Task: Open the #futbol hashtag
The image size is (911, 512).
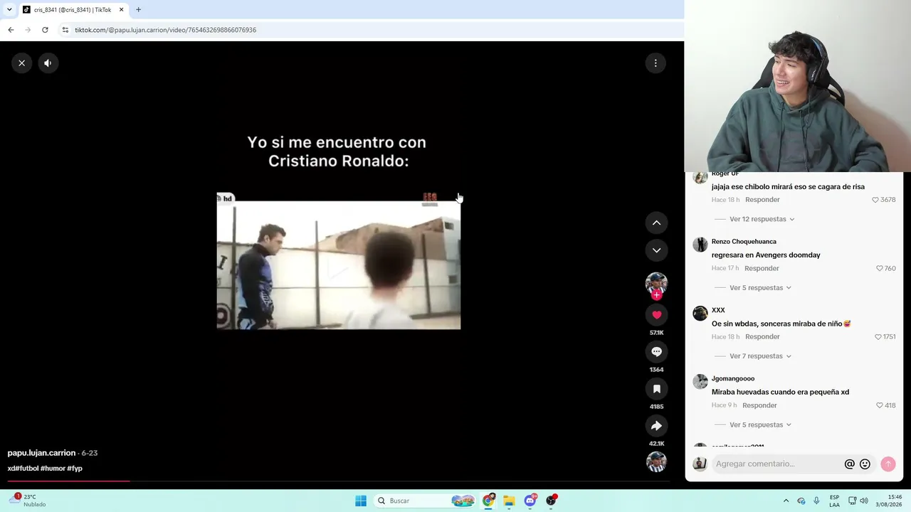Action: click(27, 469)
